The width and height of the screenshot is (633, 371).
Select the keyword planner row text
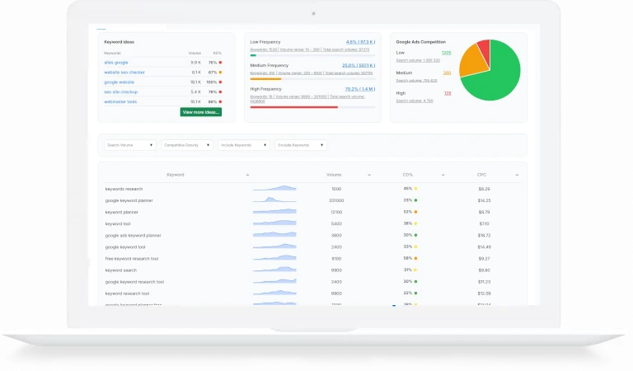[x=121, y=212]
